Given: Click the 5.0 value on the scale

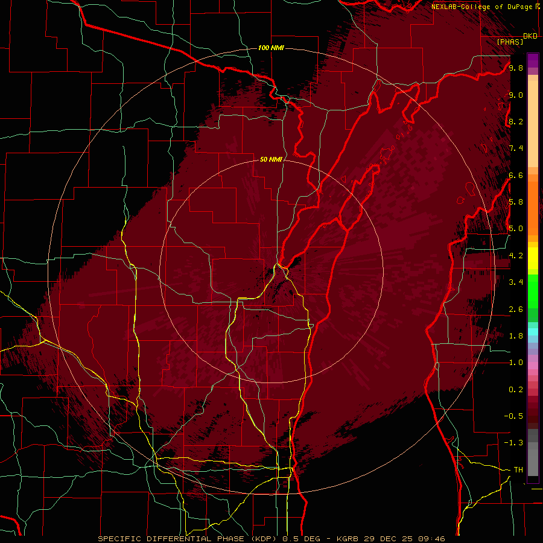Looking at the screenshot, I should pos(516,229).
